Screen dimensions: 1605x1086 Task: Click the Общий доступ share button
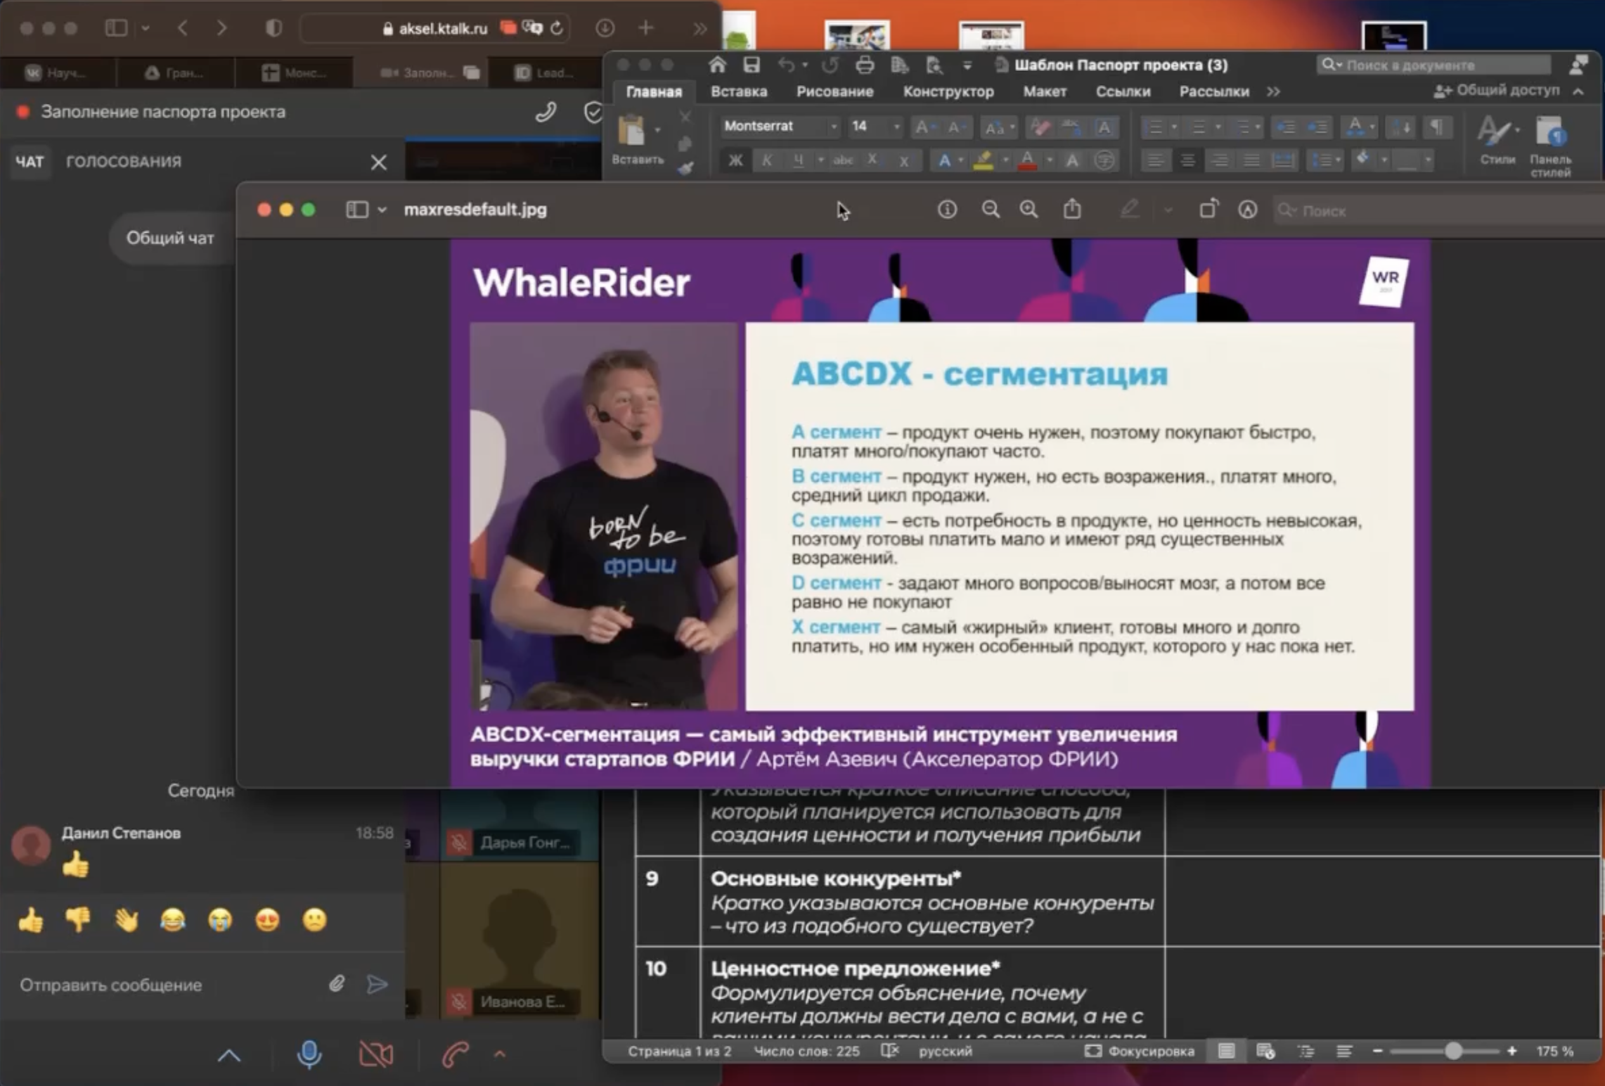[1497, 91]
